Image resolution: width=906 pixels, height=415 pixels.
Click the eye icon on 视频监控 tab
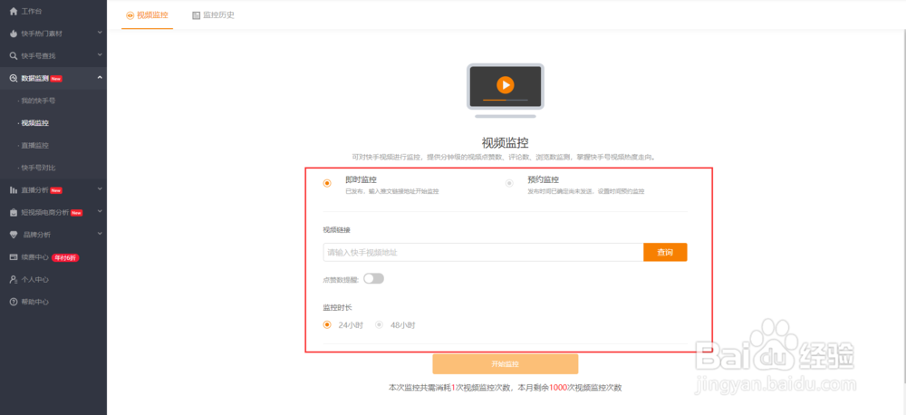130,15
